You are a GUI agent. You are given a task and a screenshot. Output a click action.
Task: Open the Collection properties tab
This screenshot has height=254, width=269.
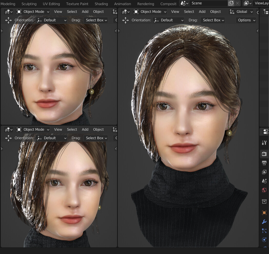click(264, 202)
